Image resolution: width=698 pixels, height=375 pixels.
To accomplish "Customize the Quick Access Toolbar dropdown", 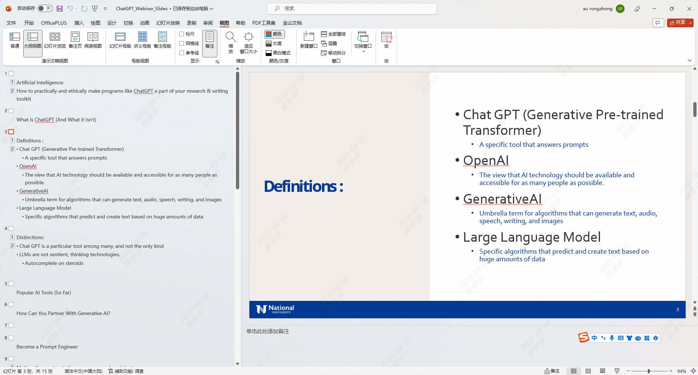I will 105,8.
